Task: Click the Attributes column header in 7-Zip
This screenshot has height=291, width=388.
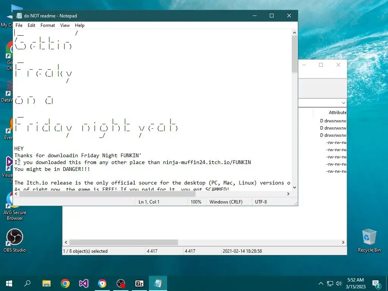Action: pyautogui.click(x=338, y=112)
